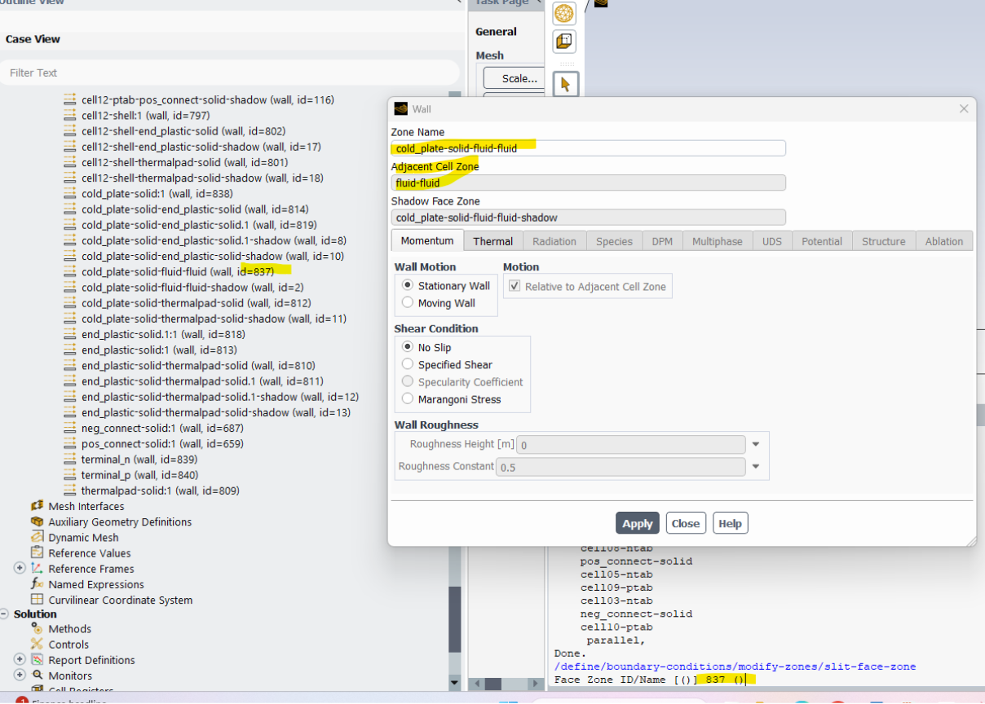Switch to the Thermal tab
Screen dimensions: 985x704
pos(492,241)
